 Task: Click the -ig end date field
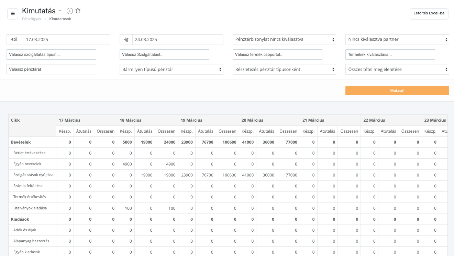point(177,40)
